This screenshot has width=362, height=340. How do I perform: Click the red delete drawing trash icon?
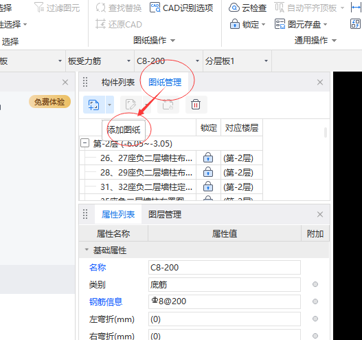tap(196, 105)
